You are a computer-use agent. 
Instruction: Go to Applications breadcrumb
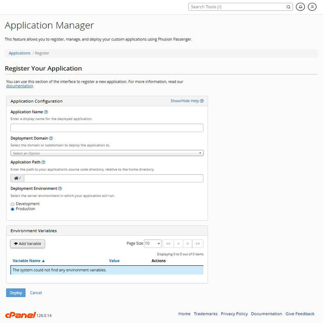(19, 53)
